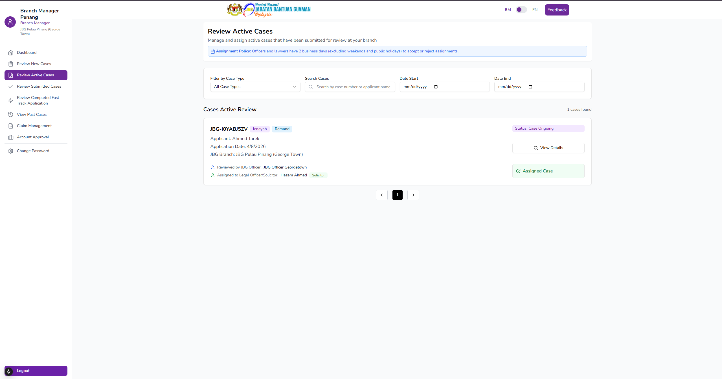Click the Claim Management document icon
Image resolution: width=722 pixels, height=379 pixels.
(x=11, y=126)
